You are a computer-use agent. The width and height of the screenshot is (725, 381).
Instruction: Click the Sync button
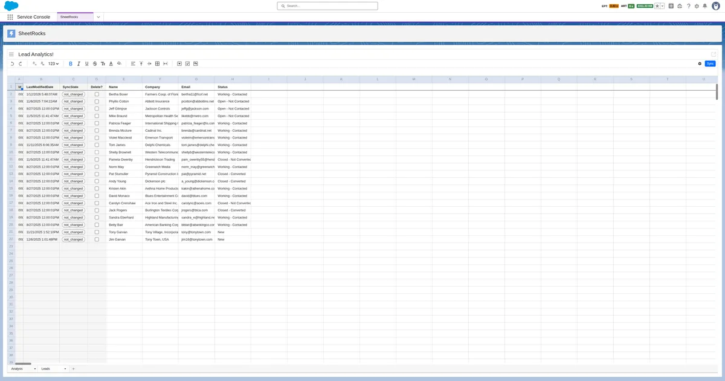pyautogui.click(x=710, y=63)
